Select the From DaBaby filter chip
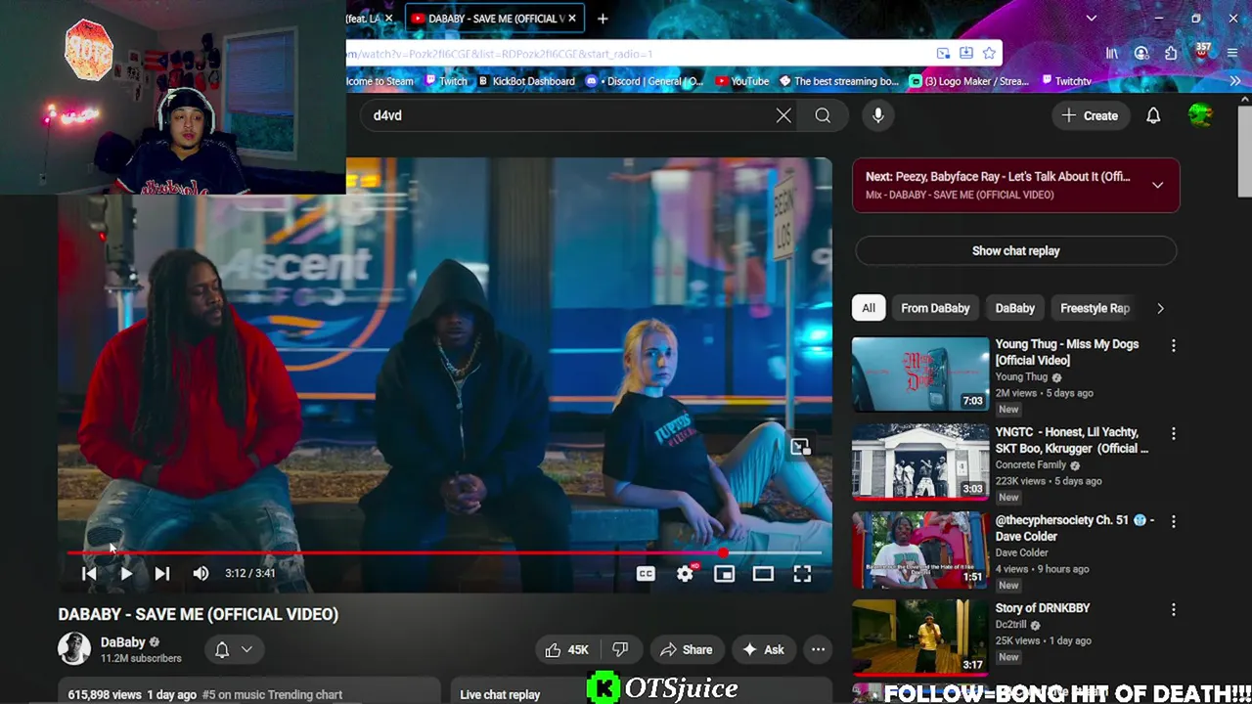1252x704 pixels. (x=935, y=308)
